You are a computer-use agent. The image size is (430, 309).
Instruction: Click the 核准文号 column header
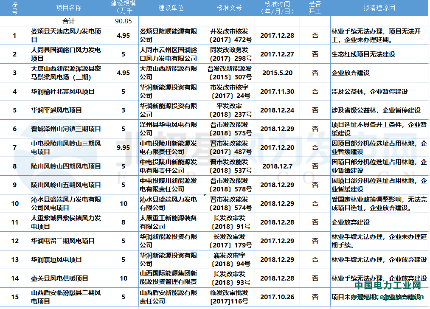[229, 8]
